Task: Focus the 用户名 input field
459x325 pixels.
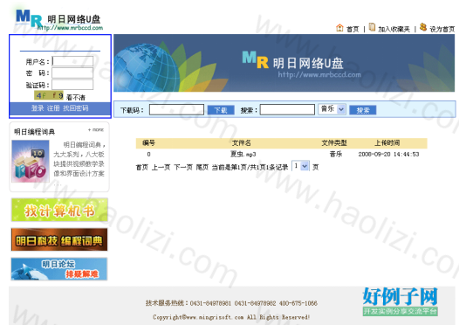Action: 72,61
